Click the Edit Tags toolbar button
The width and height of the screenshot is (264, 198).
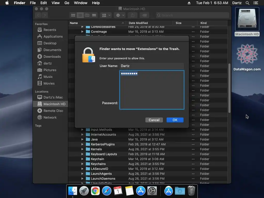[x=144, y=15]
